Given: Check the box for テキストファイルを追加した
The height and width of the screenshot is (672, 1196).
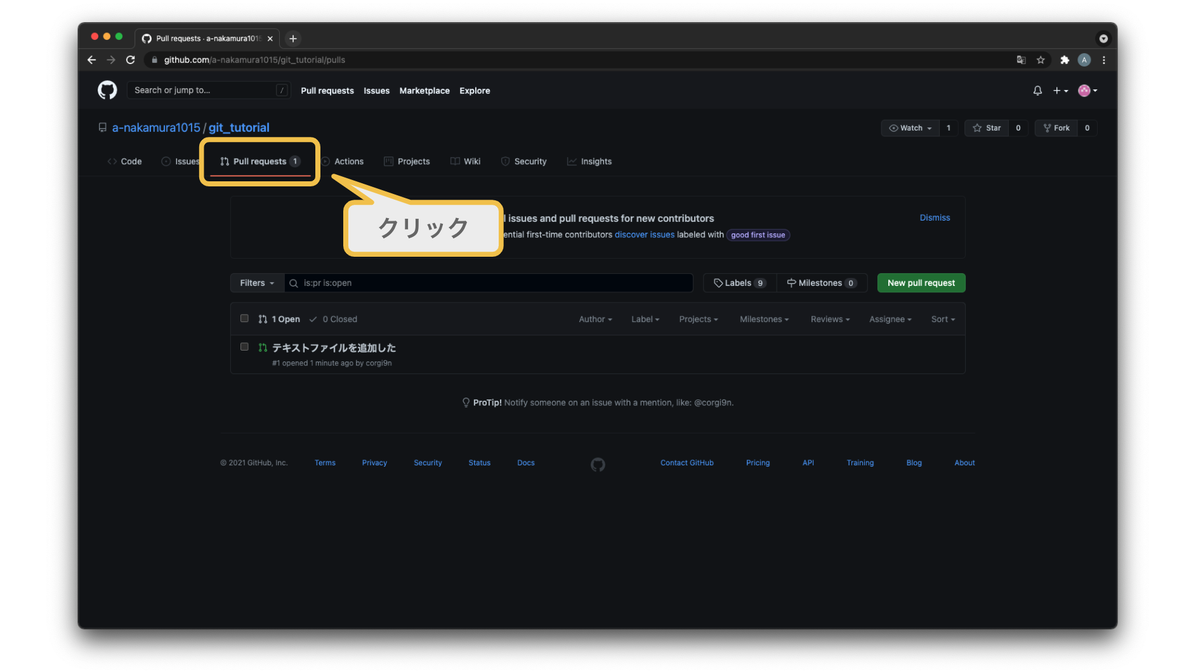Looking at the screenshot, I should click(244, 347).
